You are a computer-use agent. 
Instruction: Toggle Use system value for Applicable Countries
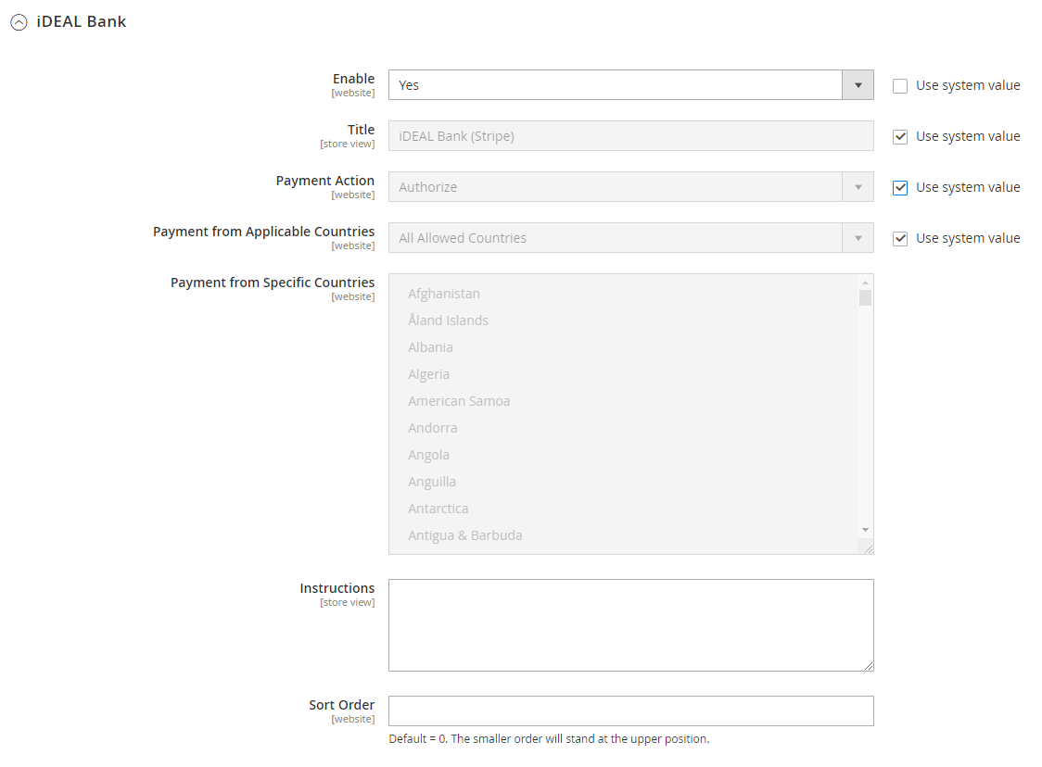coord(900,238)
